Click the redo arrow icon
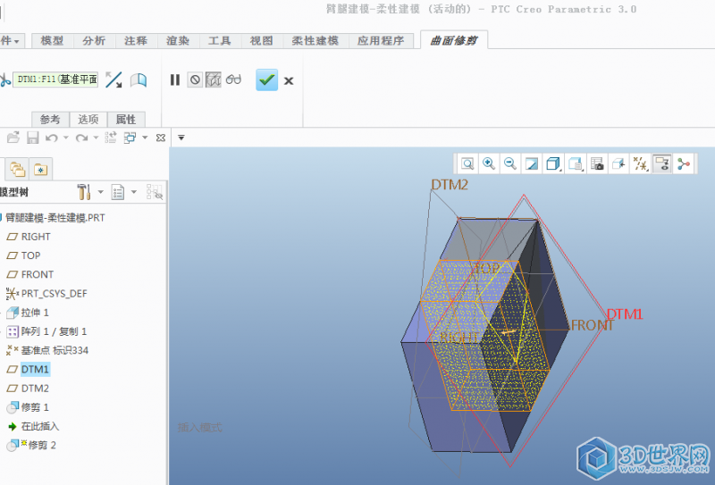Screen dimensions: 715x485 (81, 138)
